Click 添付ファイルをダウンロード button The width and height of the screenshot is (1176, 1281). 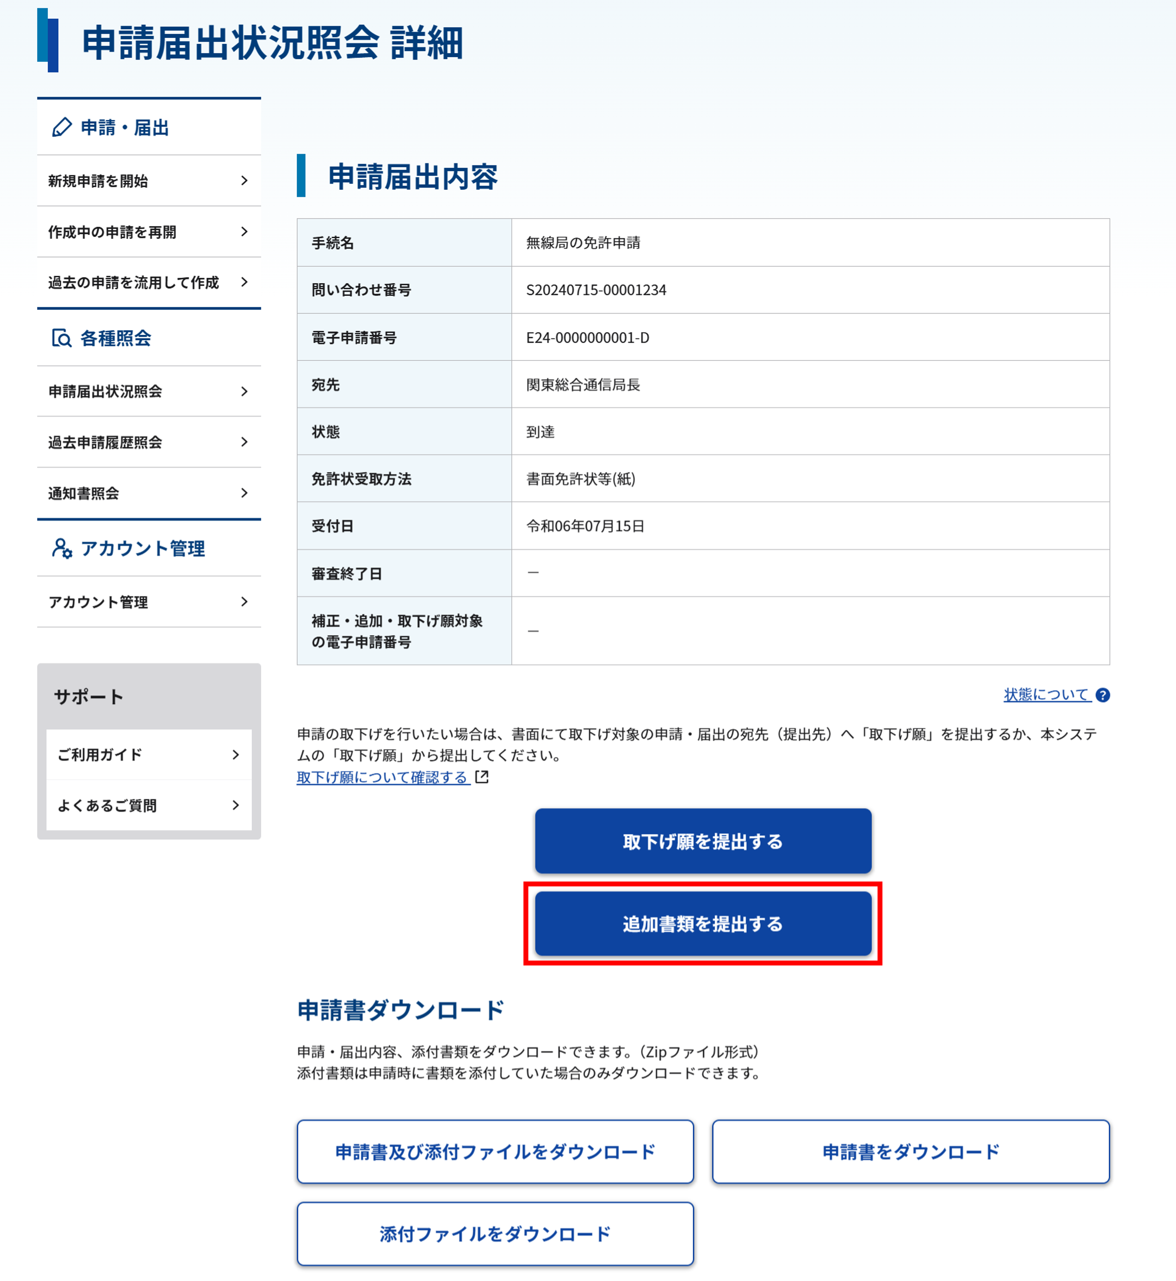click(x=495, y=1234)
